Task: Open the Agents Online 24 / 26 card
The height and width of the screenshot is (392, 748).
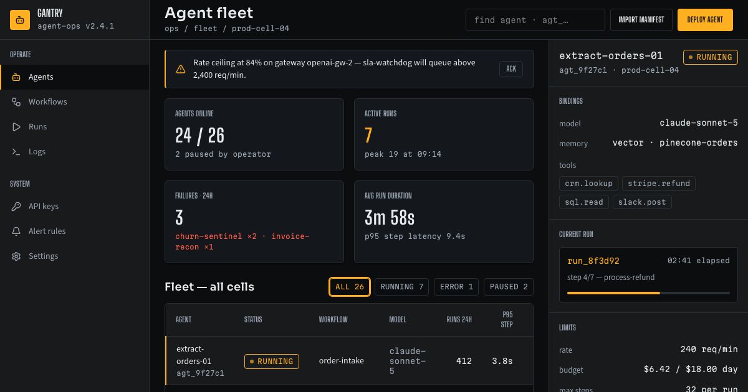Action: pyautogui.click(x=254, y=134)
